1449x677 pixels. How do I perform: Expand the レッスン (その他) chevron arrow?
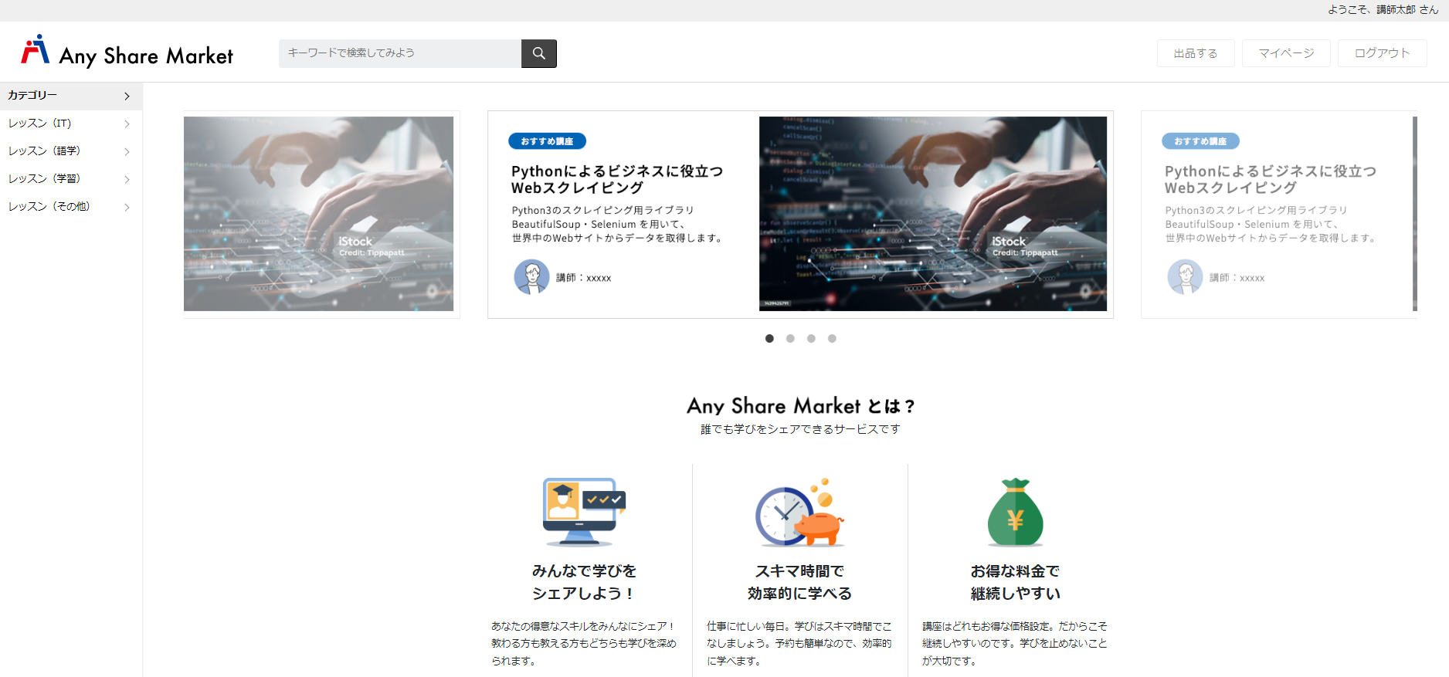pyautogui.click(x=127, y=207)
